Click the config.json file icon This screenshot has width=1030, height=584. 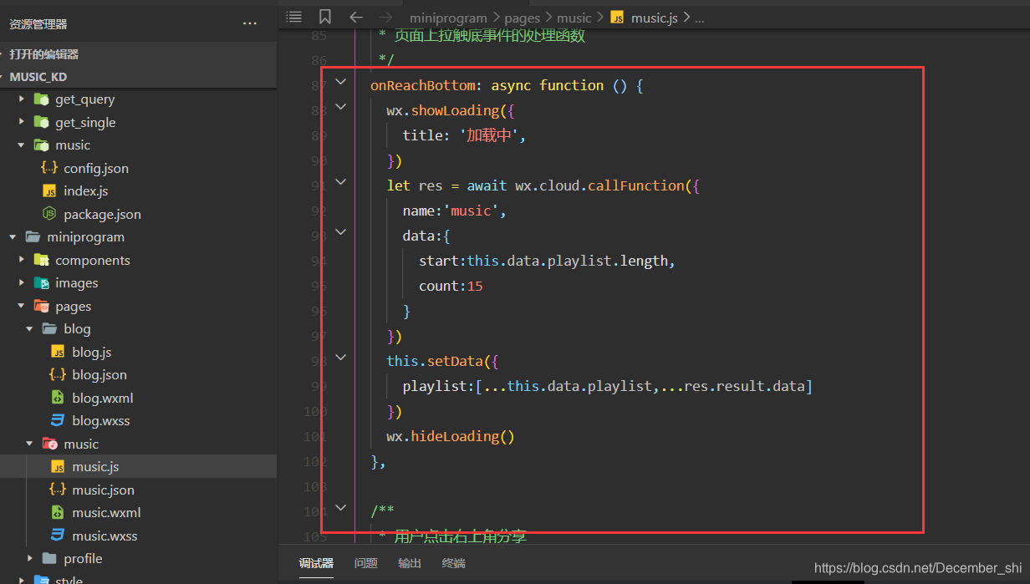click(x=49, y=168)
